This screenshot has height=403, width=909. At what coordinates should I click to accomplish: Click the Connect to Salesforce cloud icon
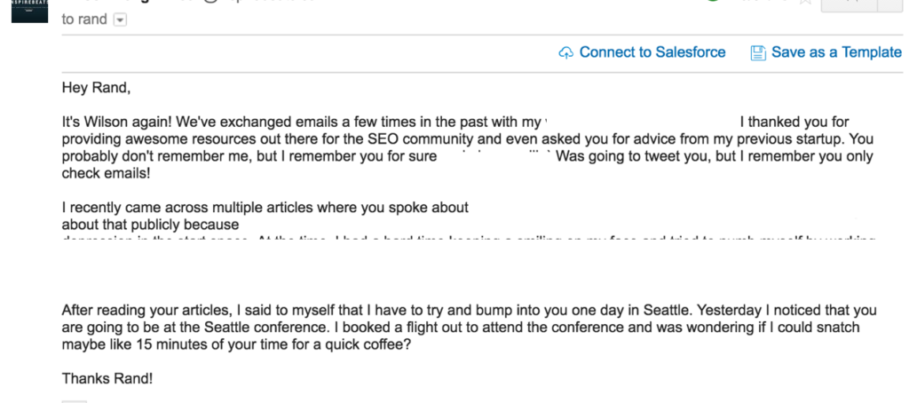pyautogui.click(x=565, y=53)
